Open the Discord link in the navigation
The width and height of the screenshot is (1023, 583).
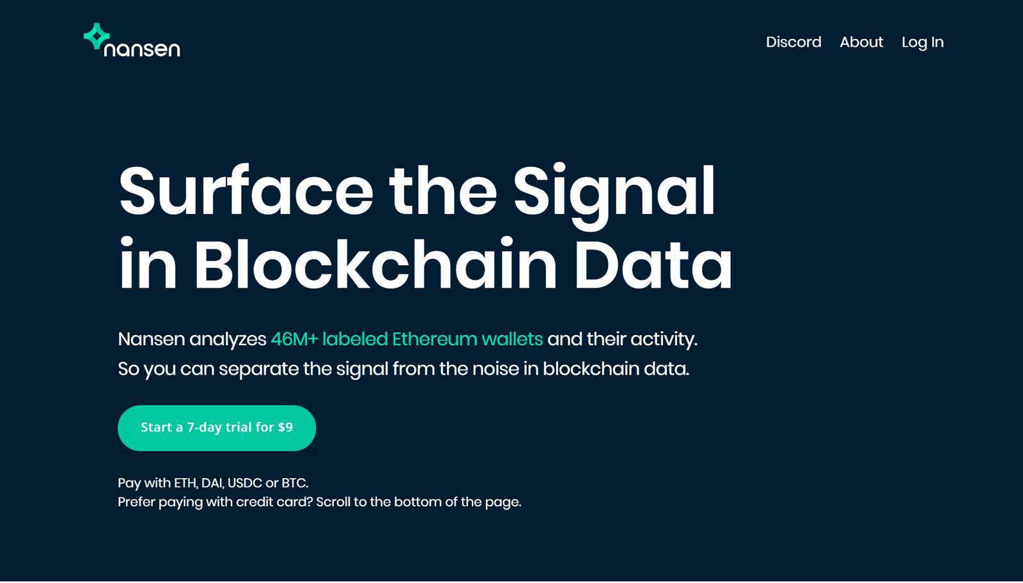pos(793,42)
